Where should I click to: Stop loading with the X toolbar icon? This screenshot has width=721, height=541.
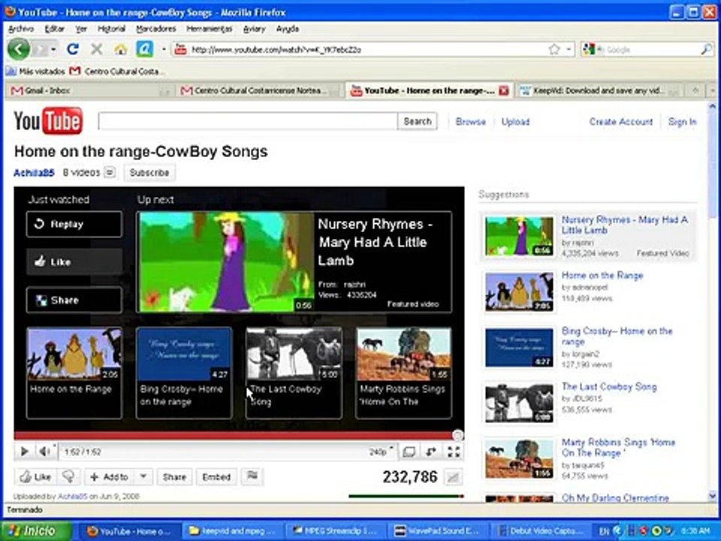click(97, 49)
